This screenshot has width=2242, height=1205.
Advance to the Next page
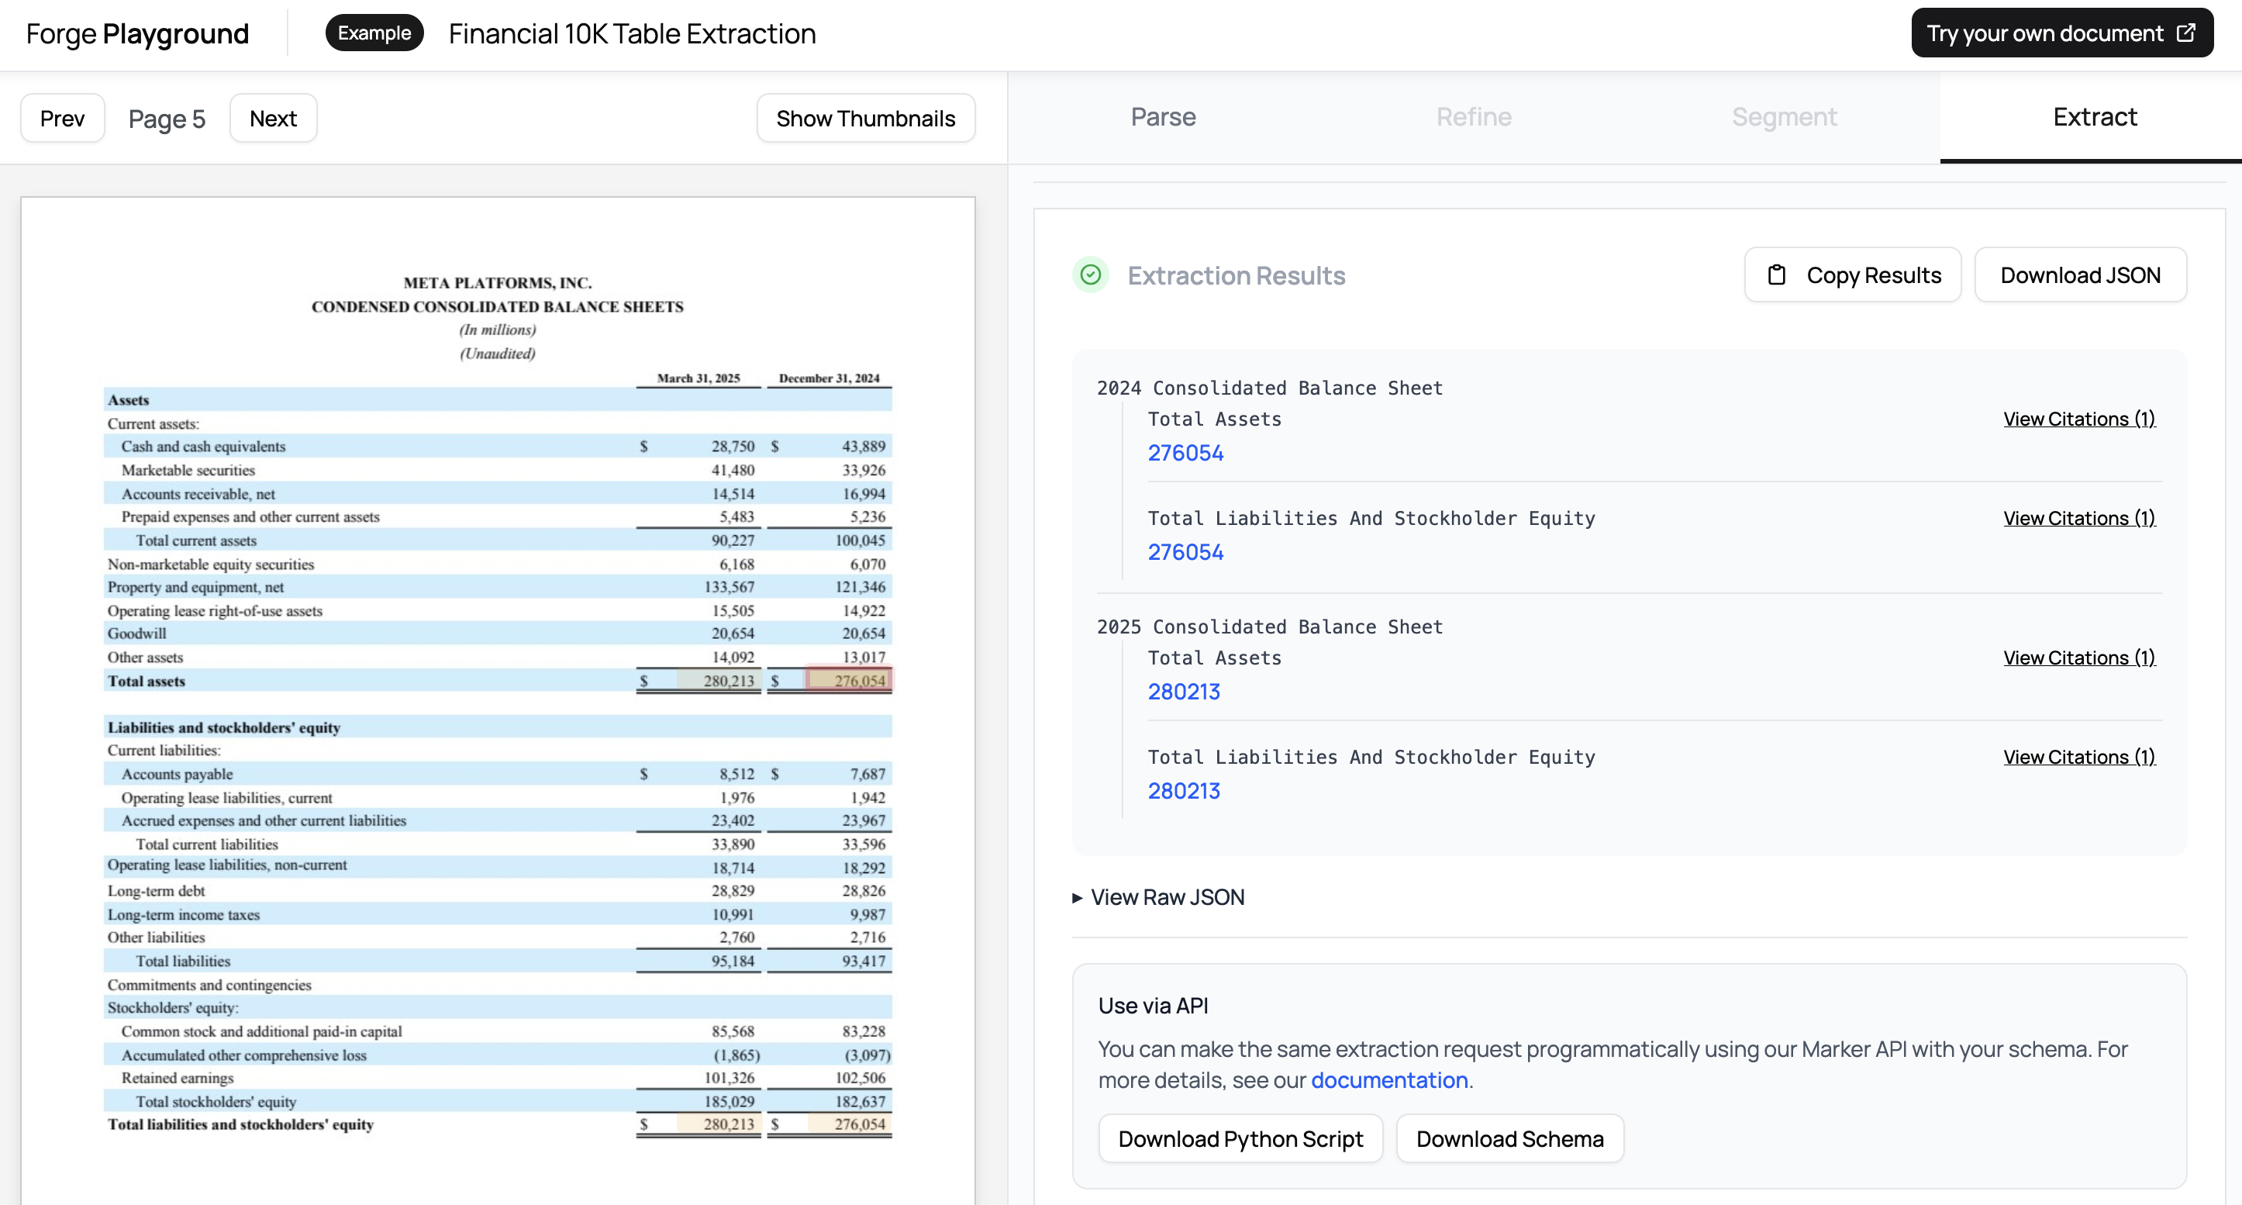[272, 119]
